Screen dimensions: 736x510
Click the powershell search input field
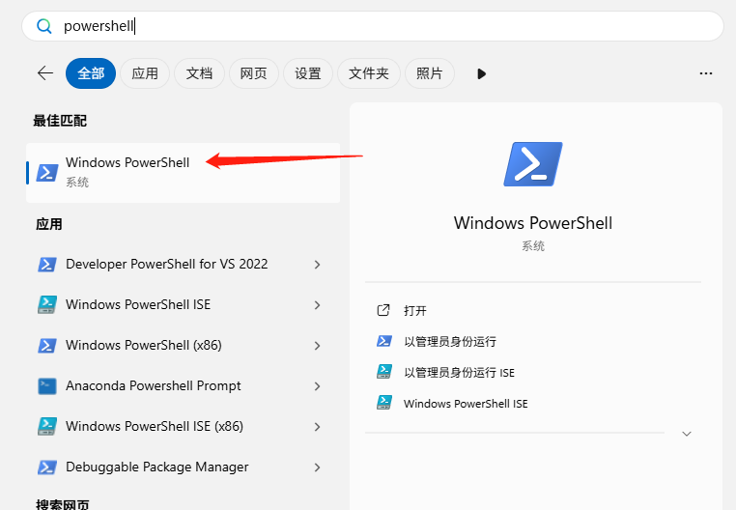click(x=372, y=26)
